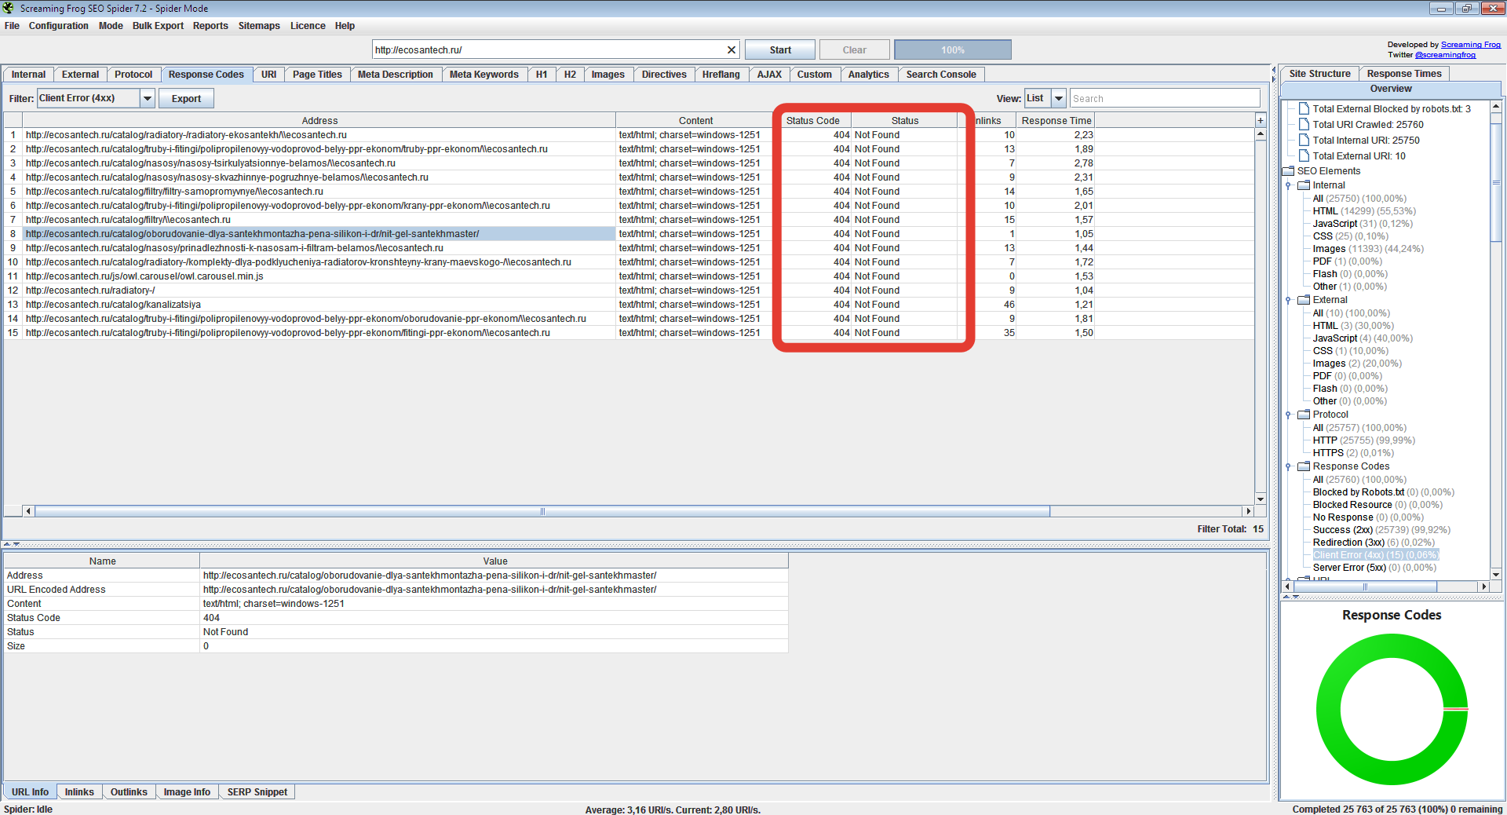Viewport: 1507px width, 815px height.
Task: Sort by the Address column header
Action: coord(319,120)
